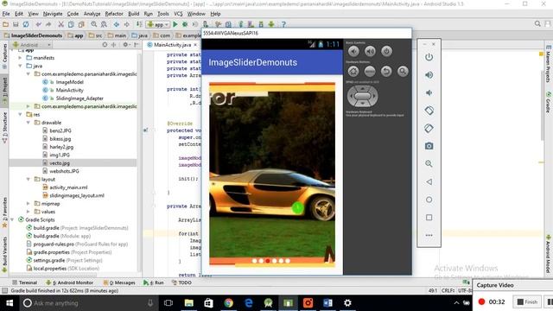Open File Explorer from Windows taskbar

[188, 303]
